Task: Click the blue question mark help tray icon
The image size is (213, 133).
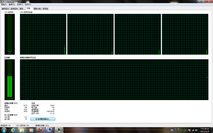Action: coord(175,130)
